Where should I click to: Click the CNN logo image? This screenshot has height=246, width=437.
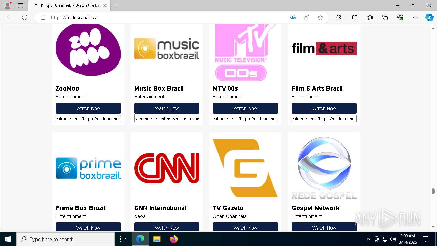coord(167,168)
